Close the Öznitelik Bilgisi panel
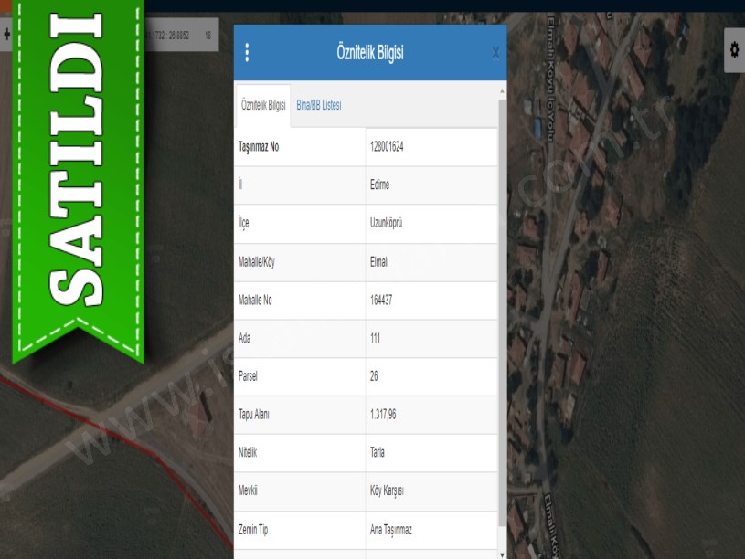Viewport: 745px width, 559px height. pyautogui.click(x=495, y=53)
